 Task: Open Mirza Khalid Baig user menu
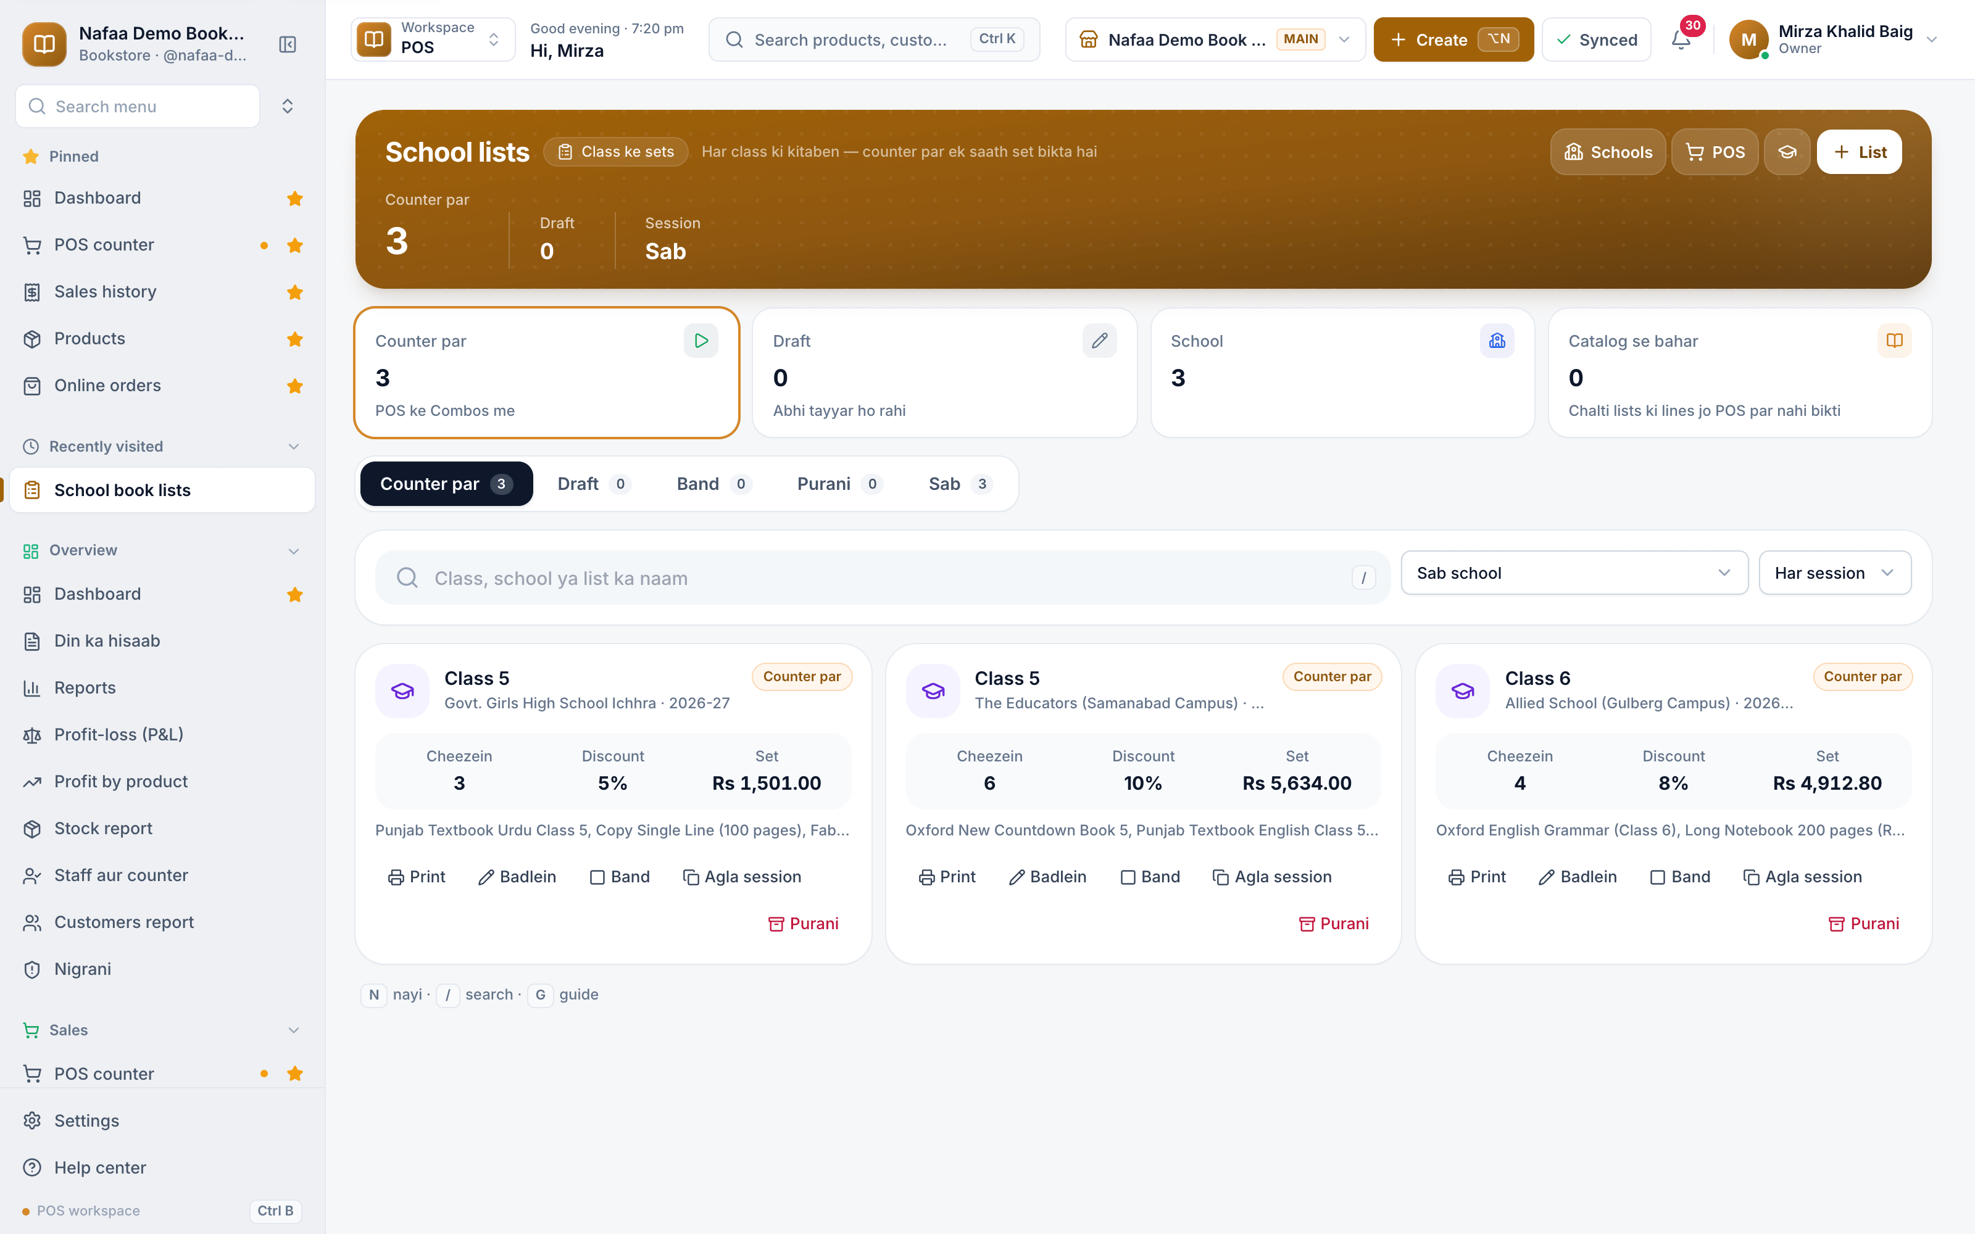(x=1833, y=39)
